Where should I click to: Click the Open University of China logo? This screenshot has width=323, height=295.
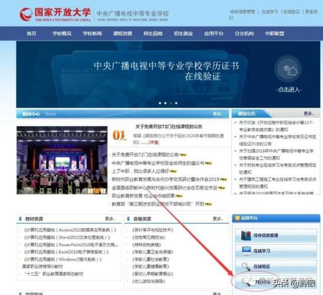pyautogui.click(x=55, y=15)
